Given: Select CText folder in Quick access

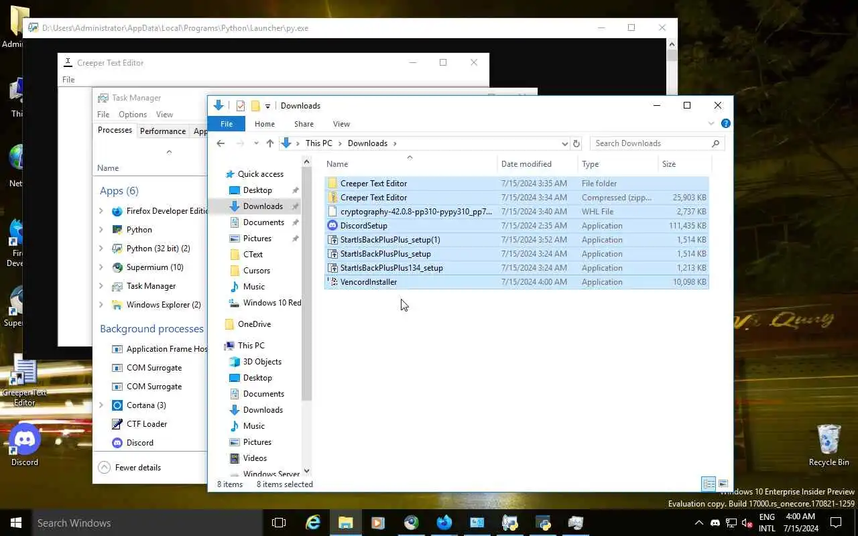Looking at the screenshot, I should [253, 255].
